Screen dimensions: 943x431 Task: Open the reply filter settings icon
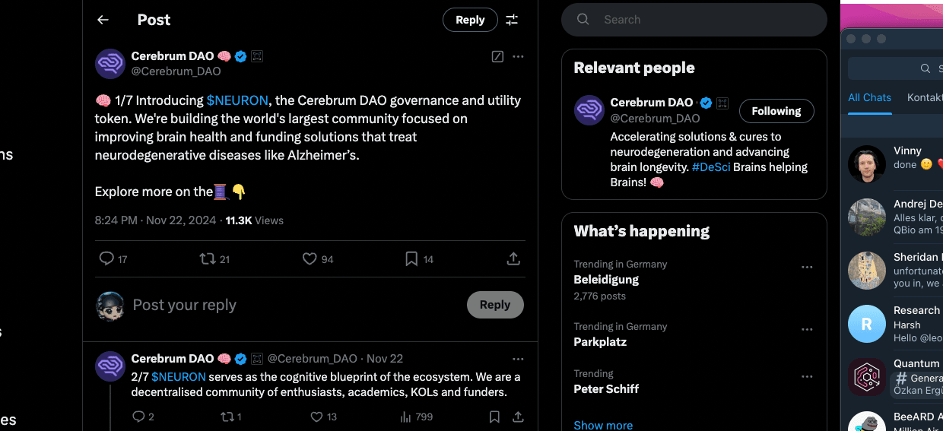click(x=512, y=20)
